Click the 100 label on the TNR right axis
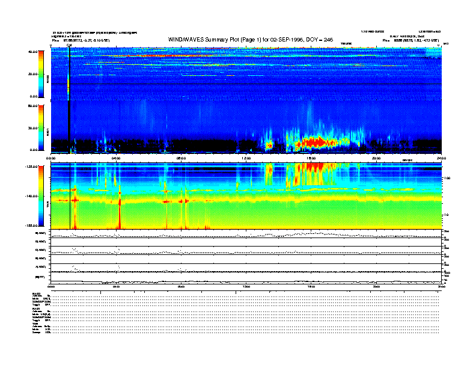This screenshot has width=476, height=368. (447, 178)
